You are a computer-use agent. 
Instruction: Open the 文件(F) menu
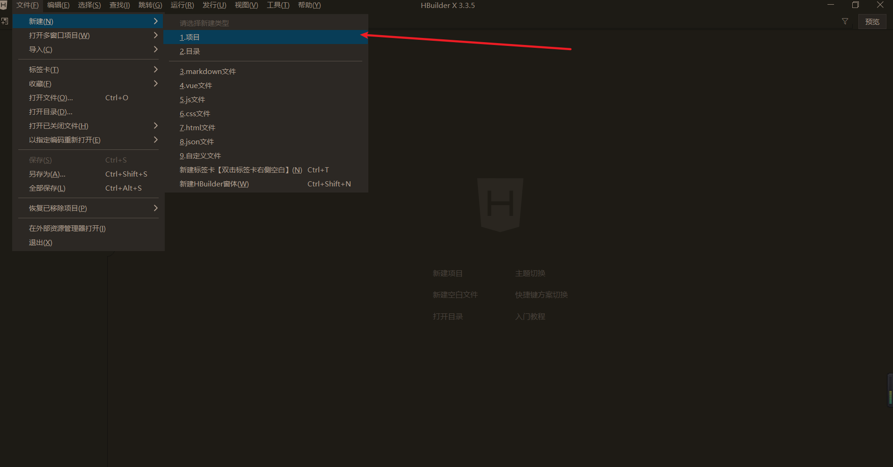click(28, 5)
